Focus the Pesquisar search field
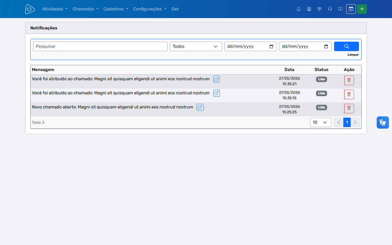The height and width of the screenshot is (245, 392). 100,46
